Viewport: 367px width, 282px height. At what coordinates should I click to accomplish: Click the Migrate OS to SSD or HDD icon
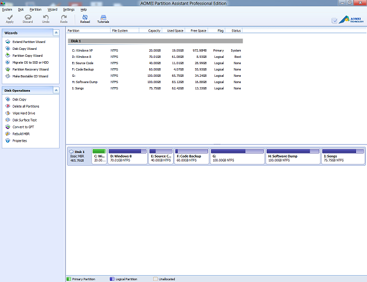(7, 62)
